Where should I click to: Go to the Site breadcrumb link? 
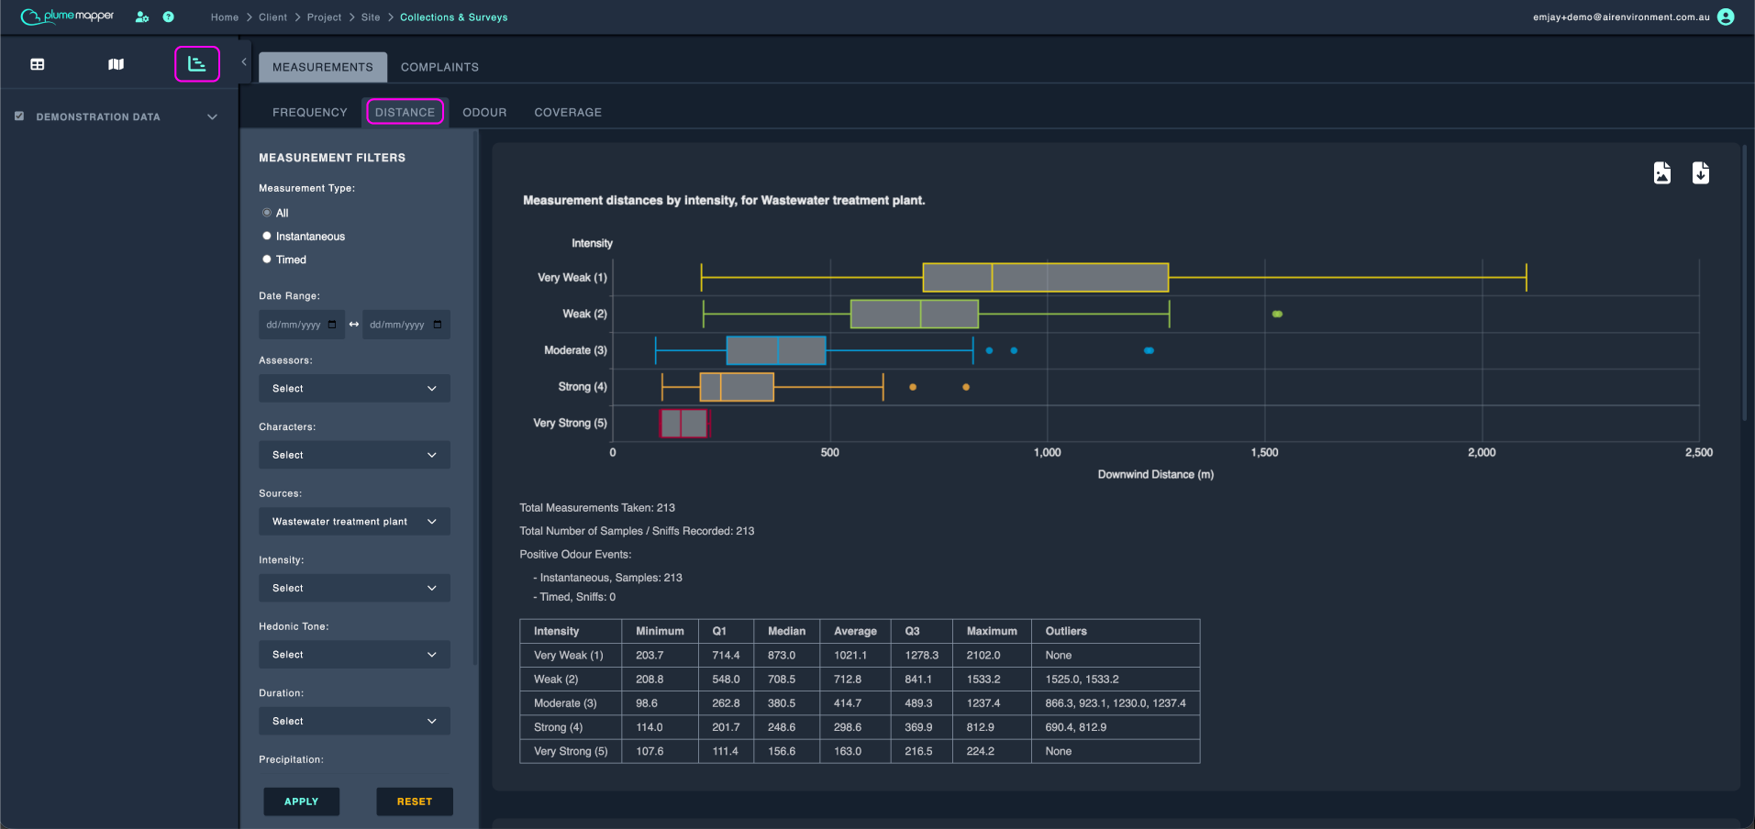click(x=371, y=17)
